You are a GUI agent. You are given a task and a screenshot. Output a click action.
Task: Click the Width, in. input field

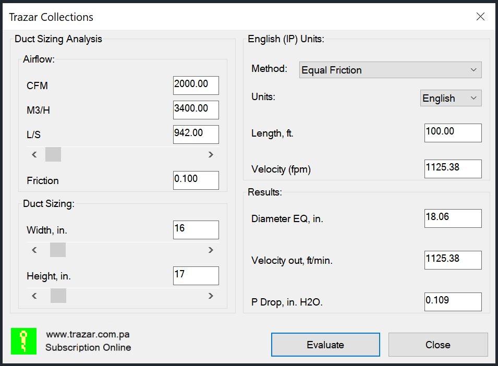[x=196, y=230]
